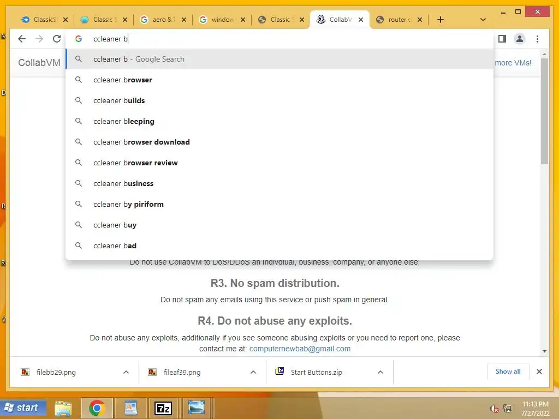Open a new tab with plus button

441,20
